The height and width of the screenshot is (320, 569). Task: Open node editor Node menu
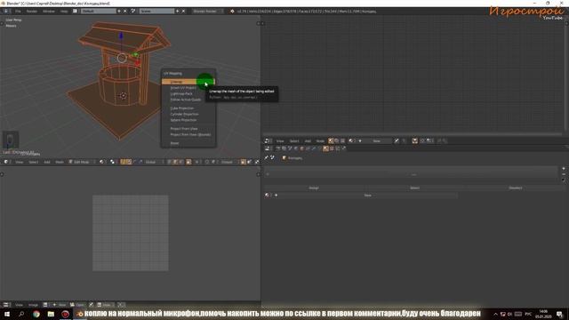[320, 140]
